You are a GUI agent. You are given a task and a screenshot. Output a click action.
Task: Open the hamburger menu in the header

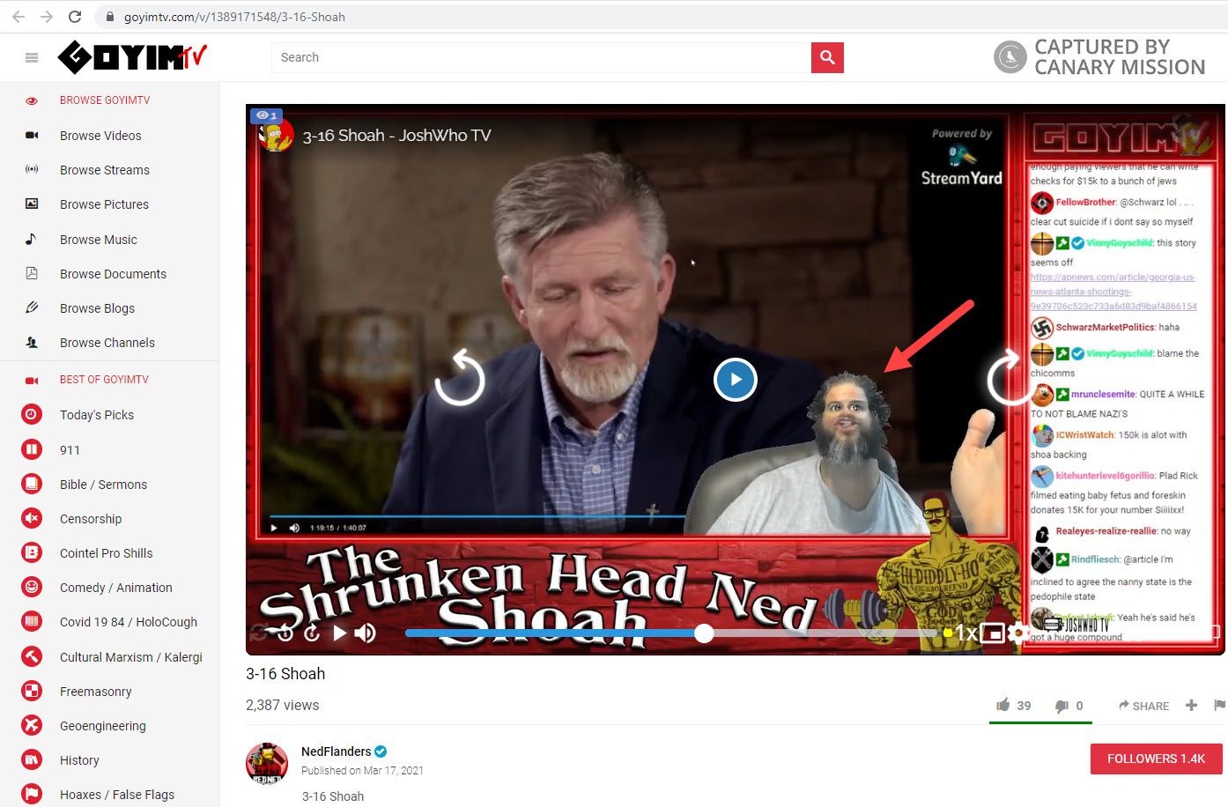coord(32,58)
